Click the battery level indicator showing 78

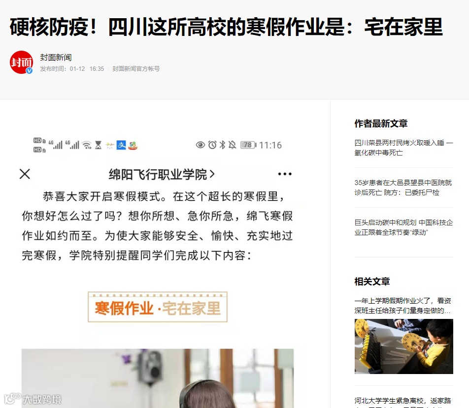(x=248, y=145)
